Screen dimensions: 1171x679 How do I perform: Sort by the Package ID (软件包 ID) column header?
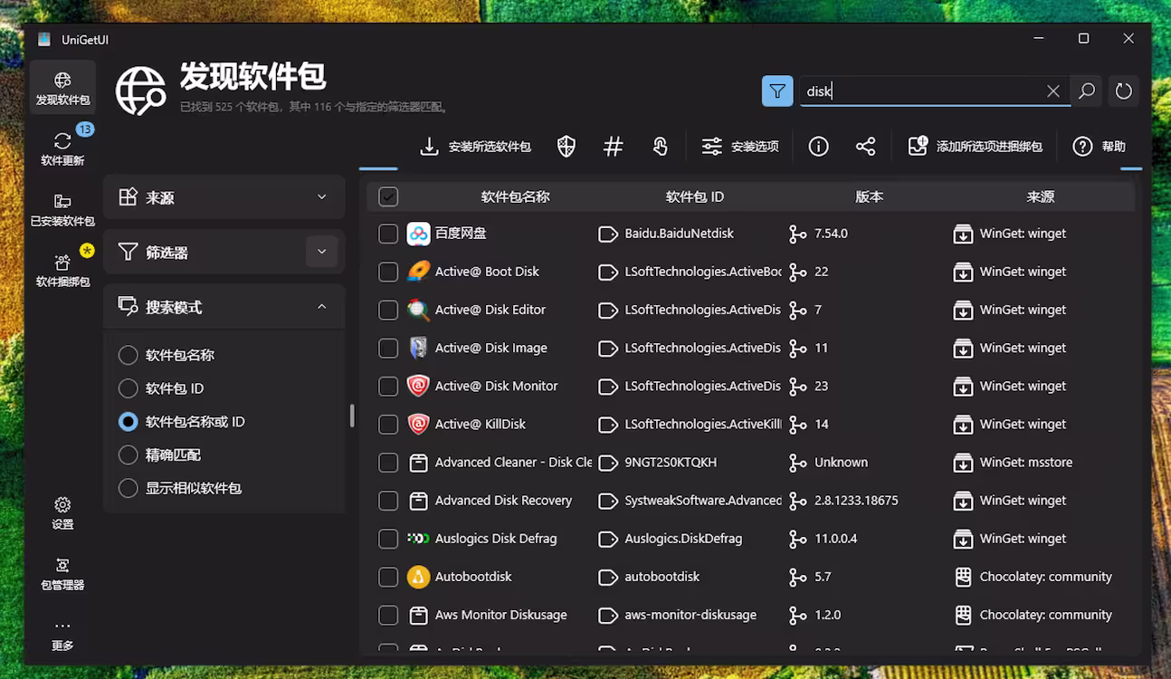695,196
